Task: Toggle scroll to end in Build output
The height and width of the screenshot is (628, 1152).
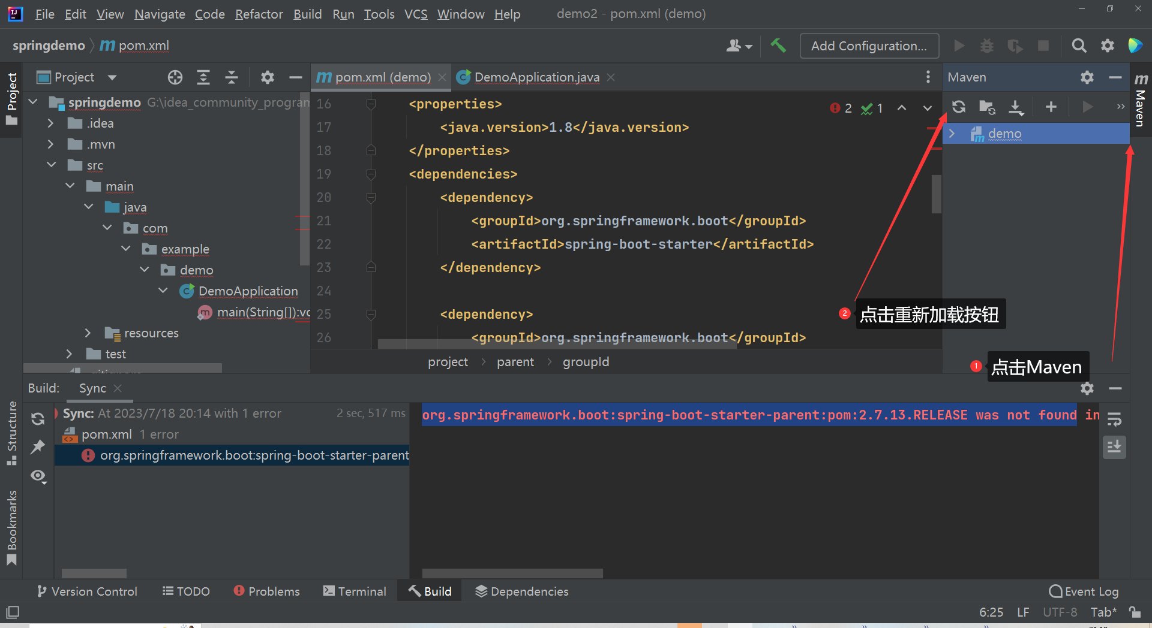Action: [1115, 447]
